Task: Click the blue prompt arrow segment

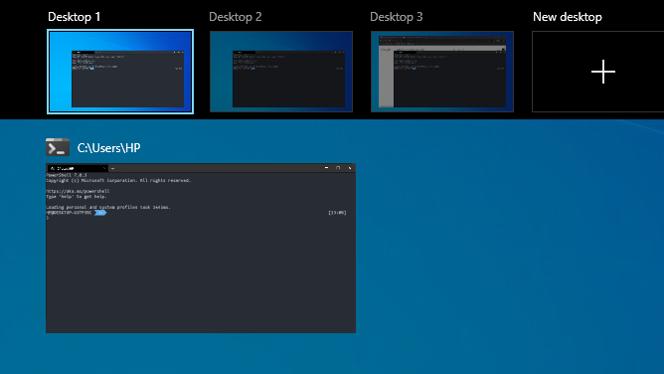Action: pos(100,213)
